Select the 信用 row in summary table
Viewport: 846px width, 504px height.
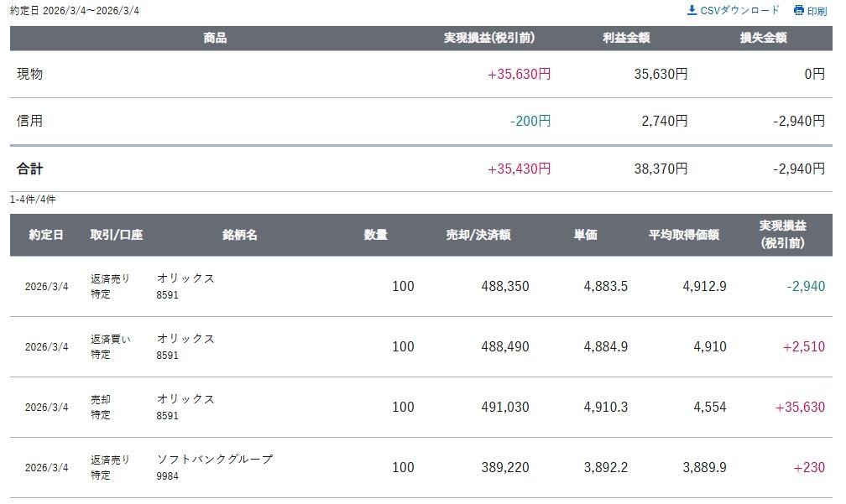[x=30, y=121]
